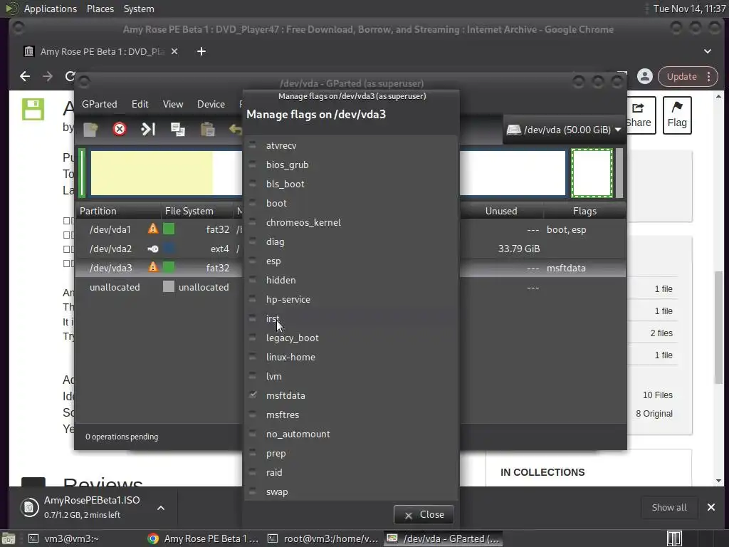Enable the linux-home flag
Image resolution: width=729 pixels, height=547 pixels.
point(253,357)
